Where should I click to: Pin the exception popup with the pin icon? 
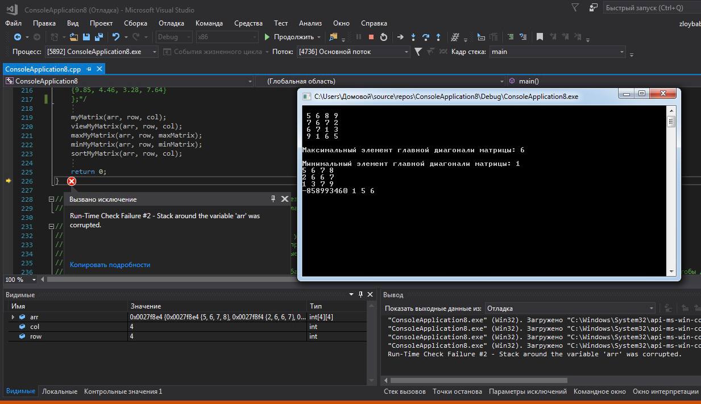(273, 199)
